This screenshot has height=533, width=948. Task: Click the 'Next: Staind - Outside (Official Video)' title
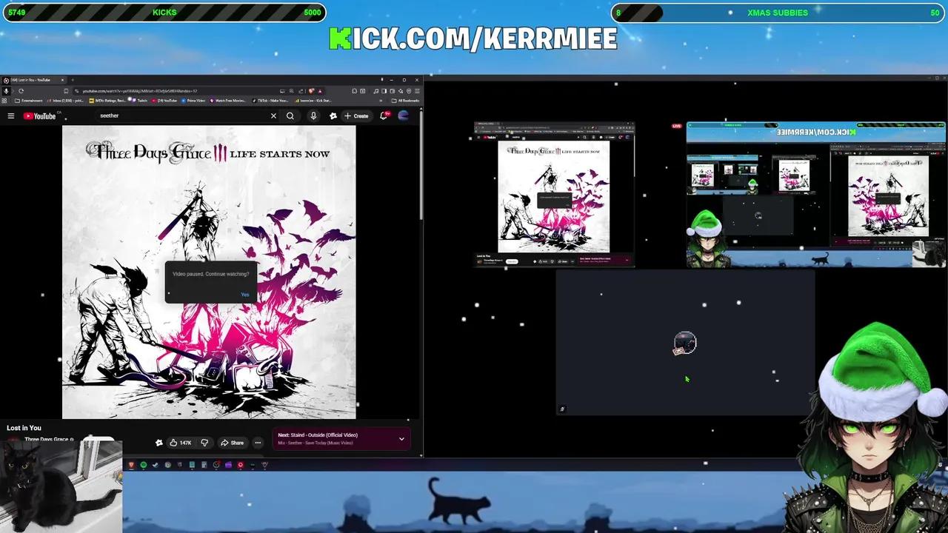318,435
